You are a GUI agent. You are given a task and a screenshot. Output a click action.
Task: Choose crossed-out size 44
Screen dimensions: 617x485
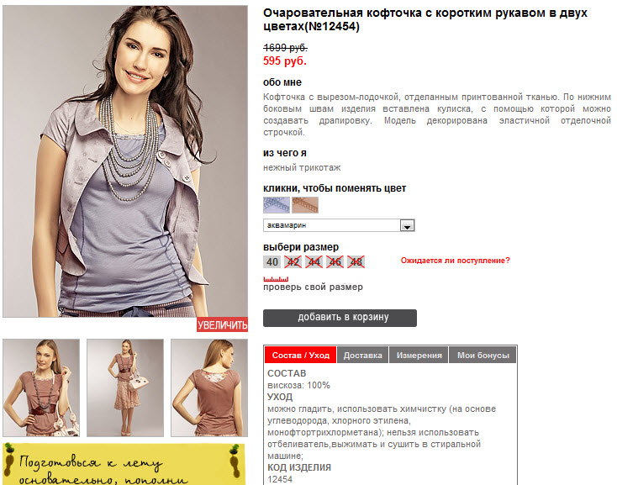coord(314,262)
